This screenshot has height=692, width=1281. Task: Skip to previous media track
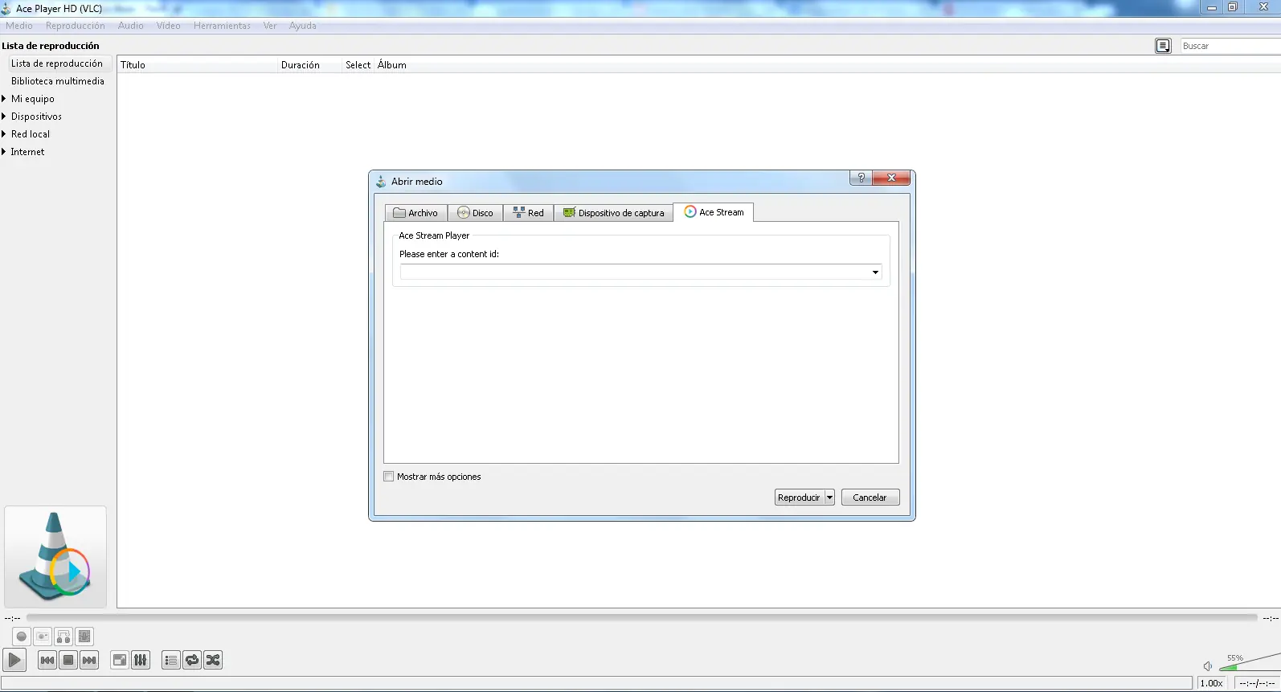click(47, 660)
